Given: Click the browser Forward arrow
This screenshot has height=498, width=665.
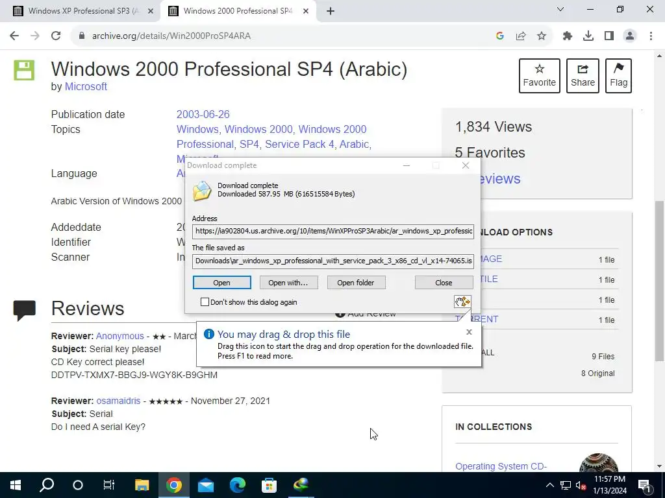Looking at the screenshot, I should (x=35, y=36).
